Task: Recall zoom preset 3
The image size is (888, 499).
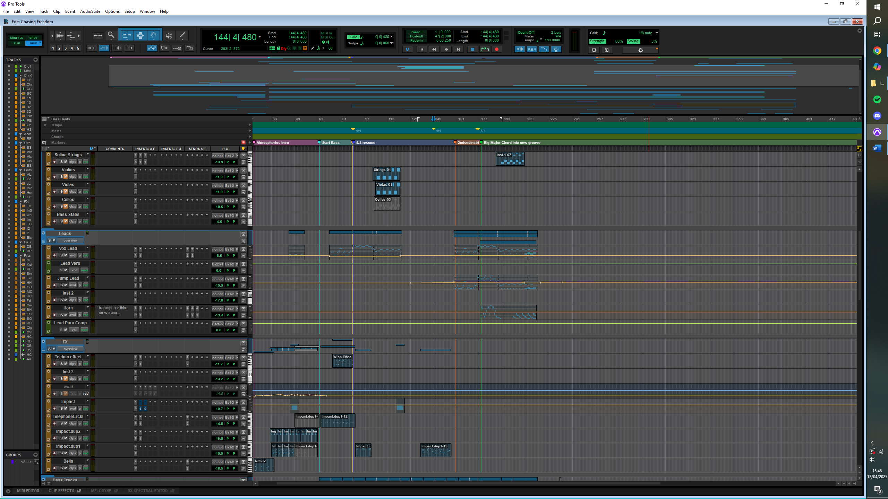Action: click(66, 48)
